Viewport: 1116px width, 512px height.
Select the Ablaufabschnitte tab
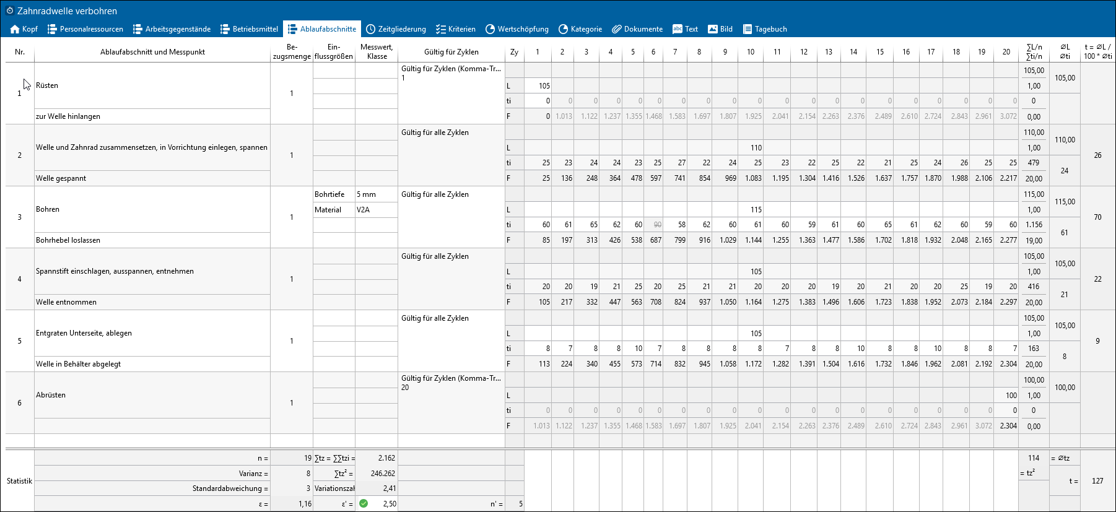pyautogui.click(x=322, y=29)
